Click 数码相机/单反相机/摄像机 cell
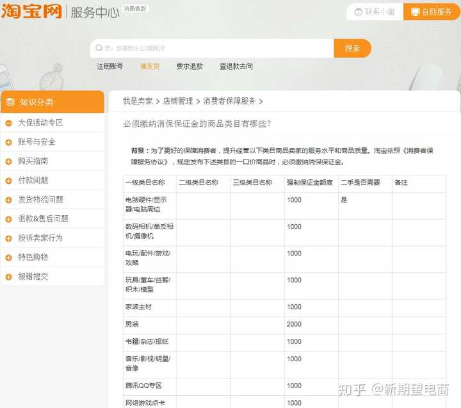Image resolution: width=461 pixels, height=408 pixels. tap(149, 231)
